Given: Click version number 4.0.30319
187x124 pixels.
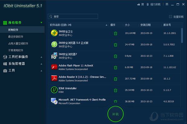Looking at the screenshot, I should tap(169, 101).
